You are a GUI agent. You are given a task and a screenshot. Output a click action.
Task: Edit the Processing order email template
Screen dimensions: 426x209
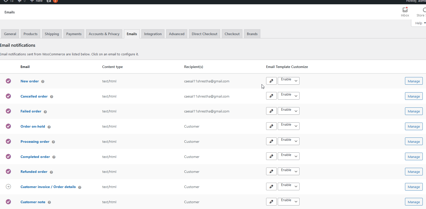point(271,141)
